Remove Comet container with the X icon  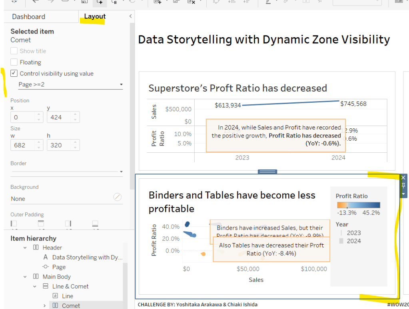(x=403, y=177)
